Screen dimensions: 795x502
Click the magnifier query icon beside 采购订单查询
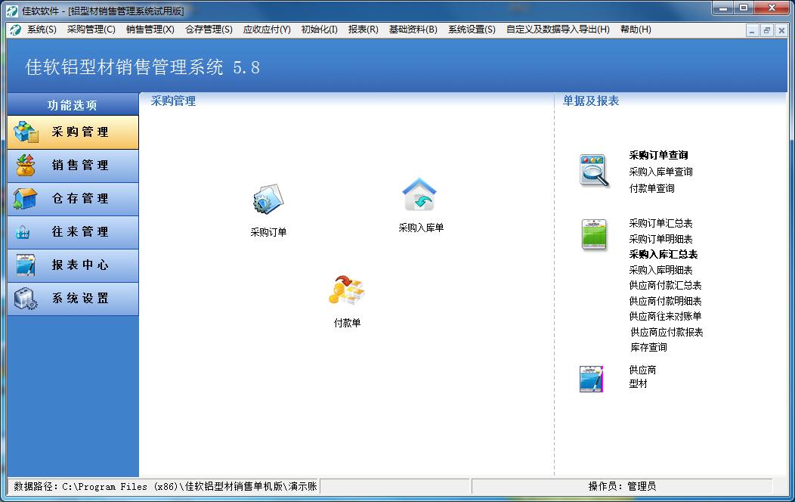pos(594,170)
